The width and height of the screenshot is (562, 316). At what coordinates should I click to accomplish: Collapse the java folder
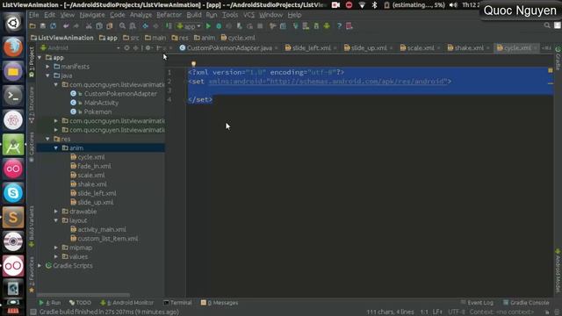(x=47, y=75)
